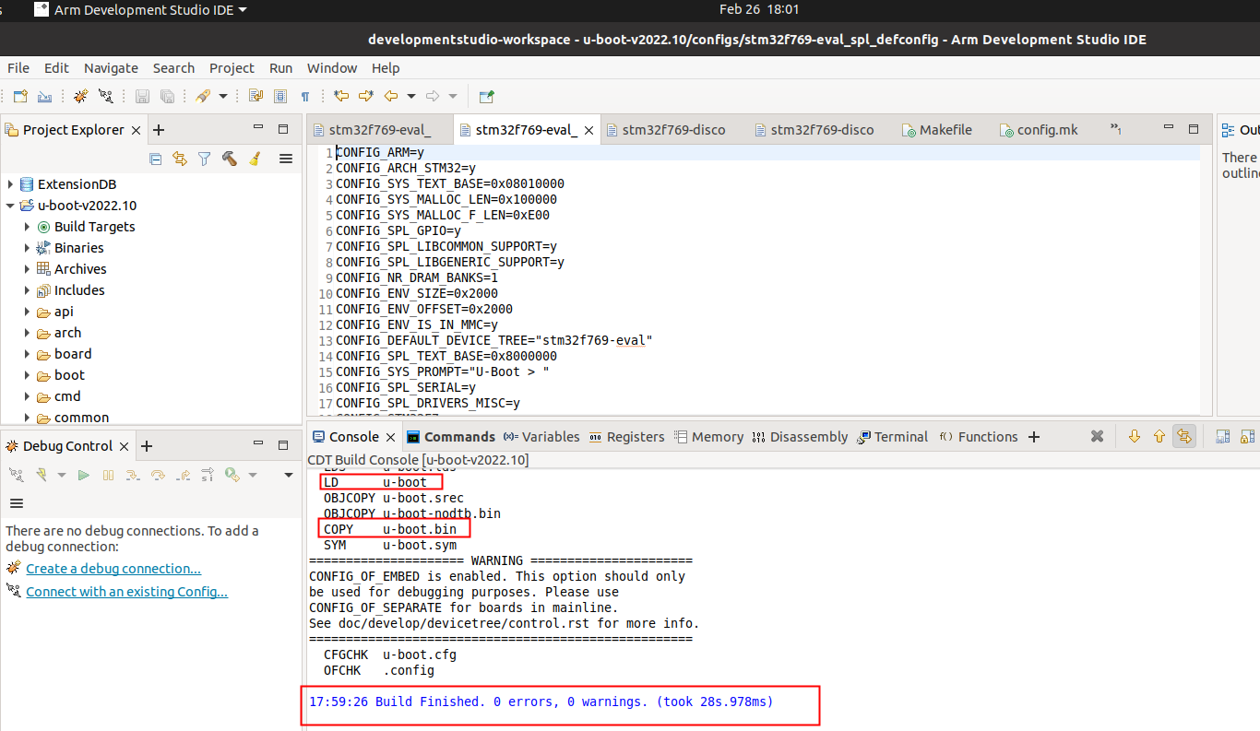Open the Project menu

pyautogui.click(x=232, y=68)
